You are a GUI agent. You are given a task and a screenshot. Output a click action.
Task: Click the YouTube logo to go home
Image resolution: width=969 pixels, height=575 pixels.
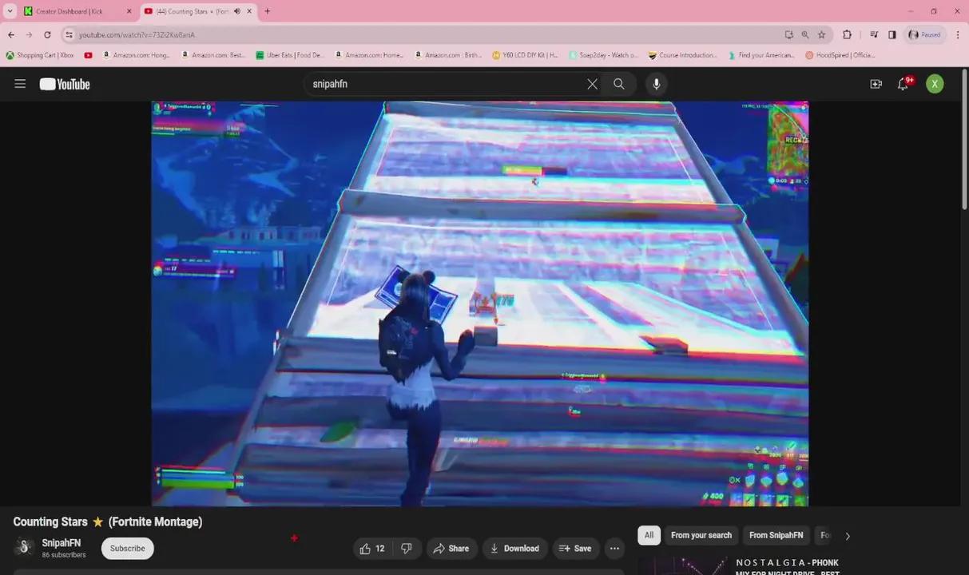(x=65, y=84)
